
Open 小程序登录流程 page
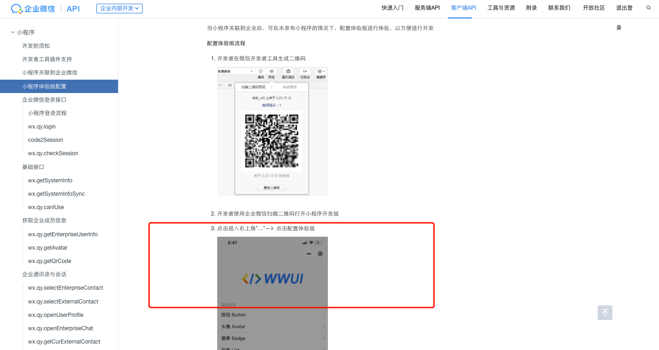(47, 113)
